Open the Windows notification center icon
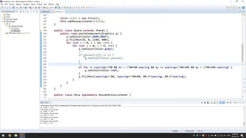This screenshot has width=246, height=138. tap(242, 135)
